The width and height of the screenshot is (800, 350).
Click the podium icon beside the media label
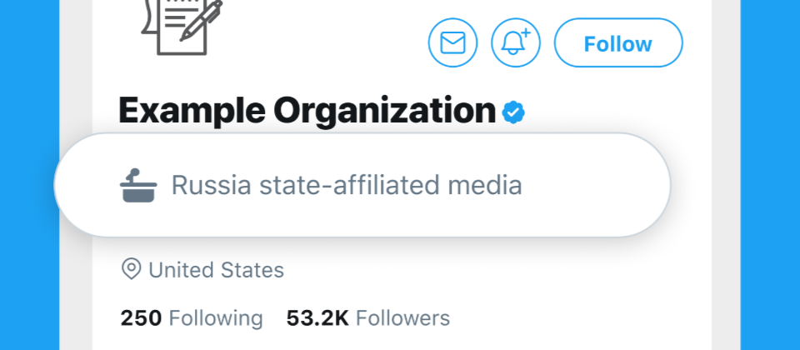134,185
